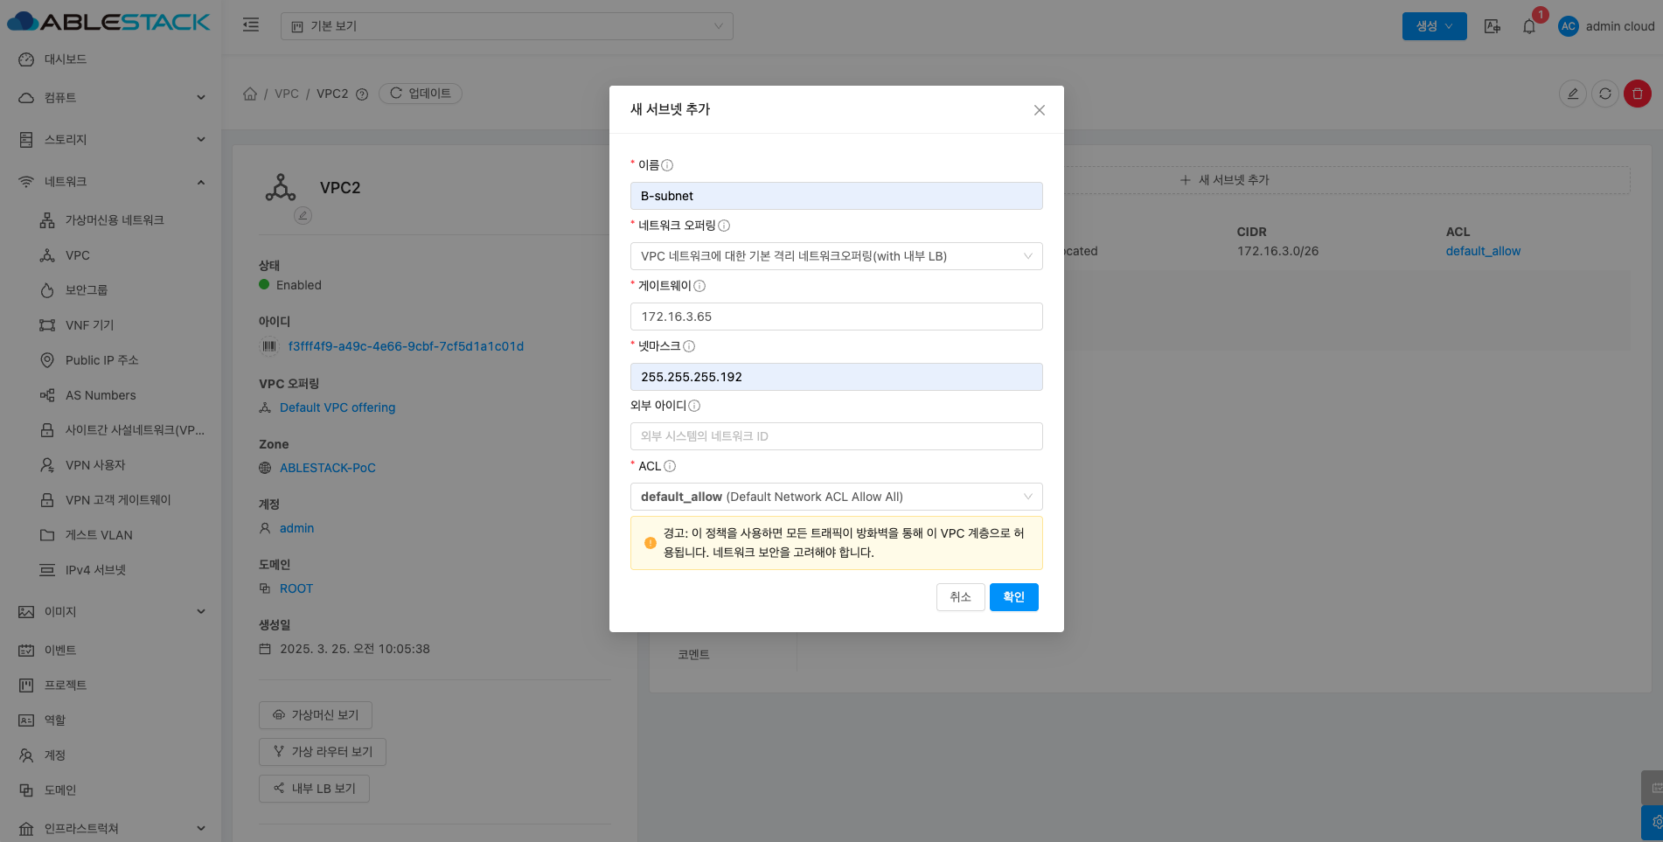Click the settings gear at bottom right
1663x842 pixels.
pos(1654,822)
